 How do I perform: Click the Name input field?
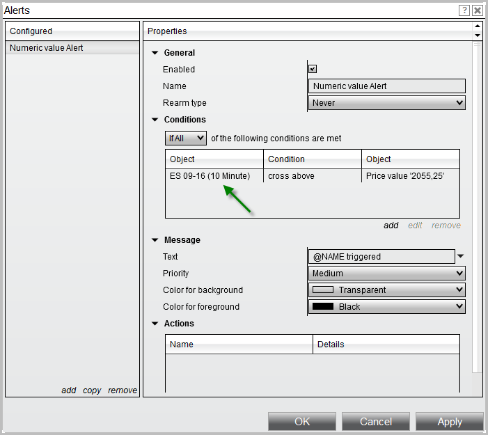pos(386,86)
